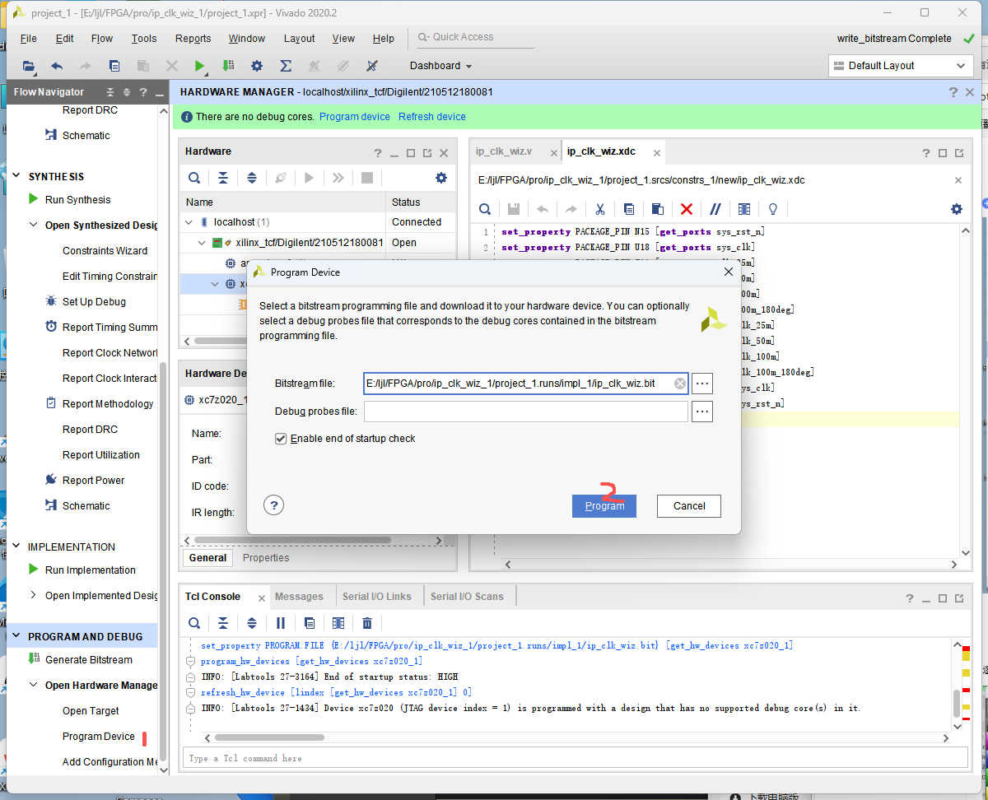Expand all in the Hardware panel toolbar

pyautogui.click(x=252, y=178)
